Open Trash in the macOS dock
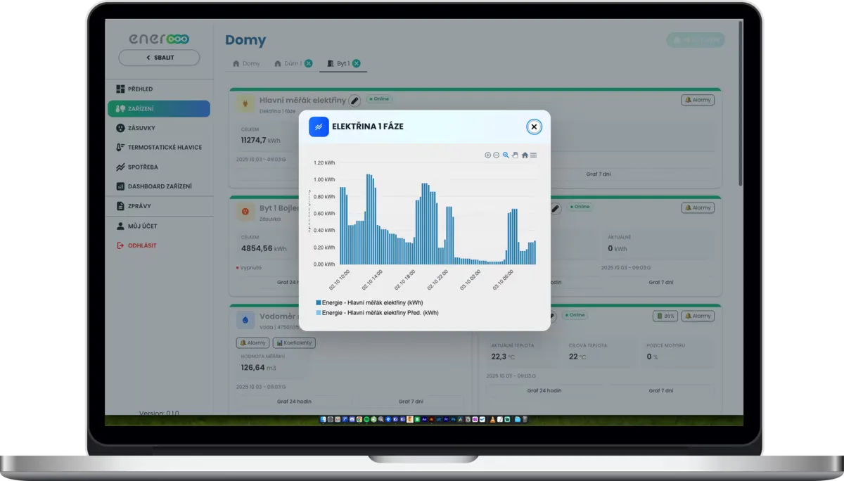 (x=525, y=419)
